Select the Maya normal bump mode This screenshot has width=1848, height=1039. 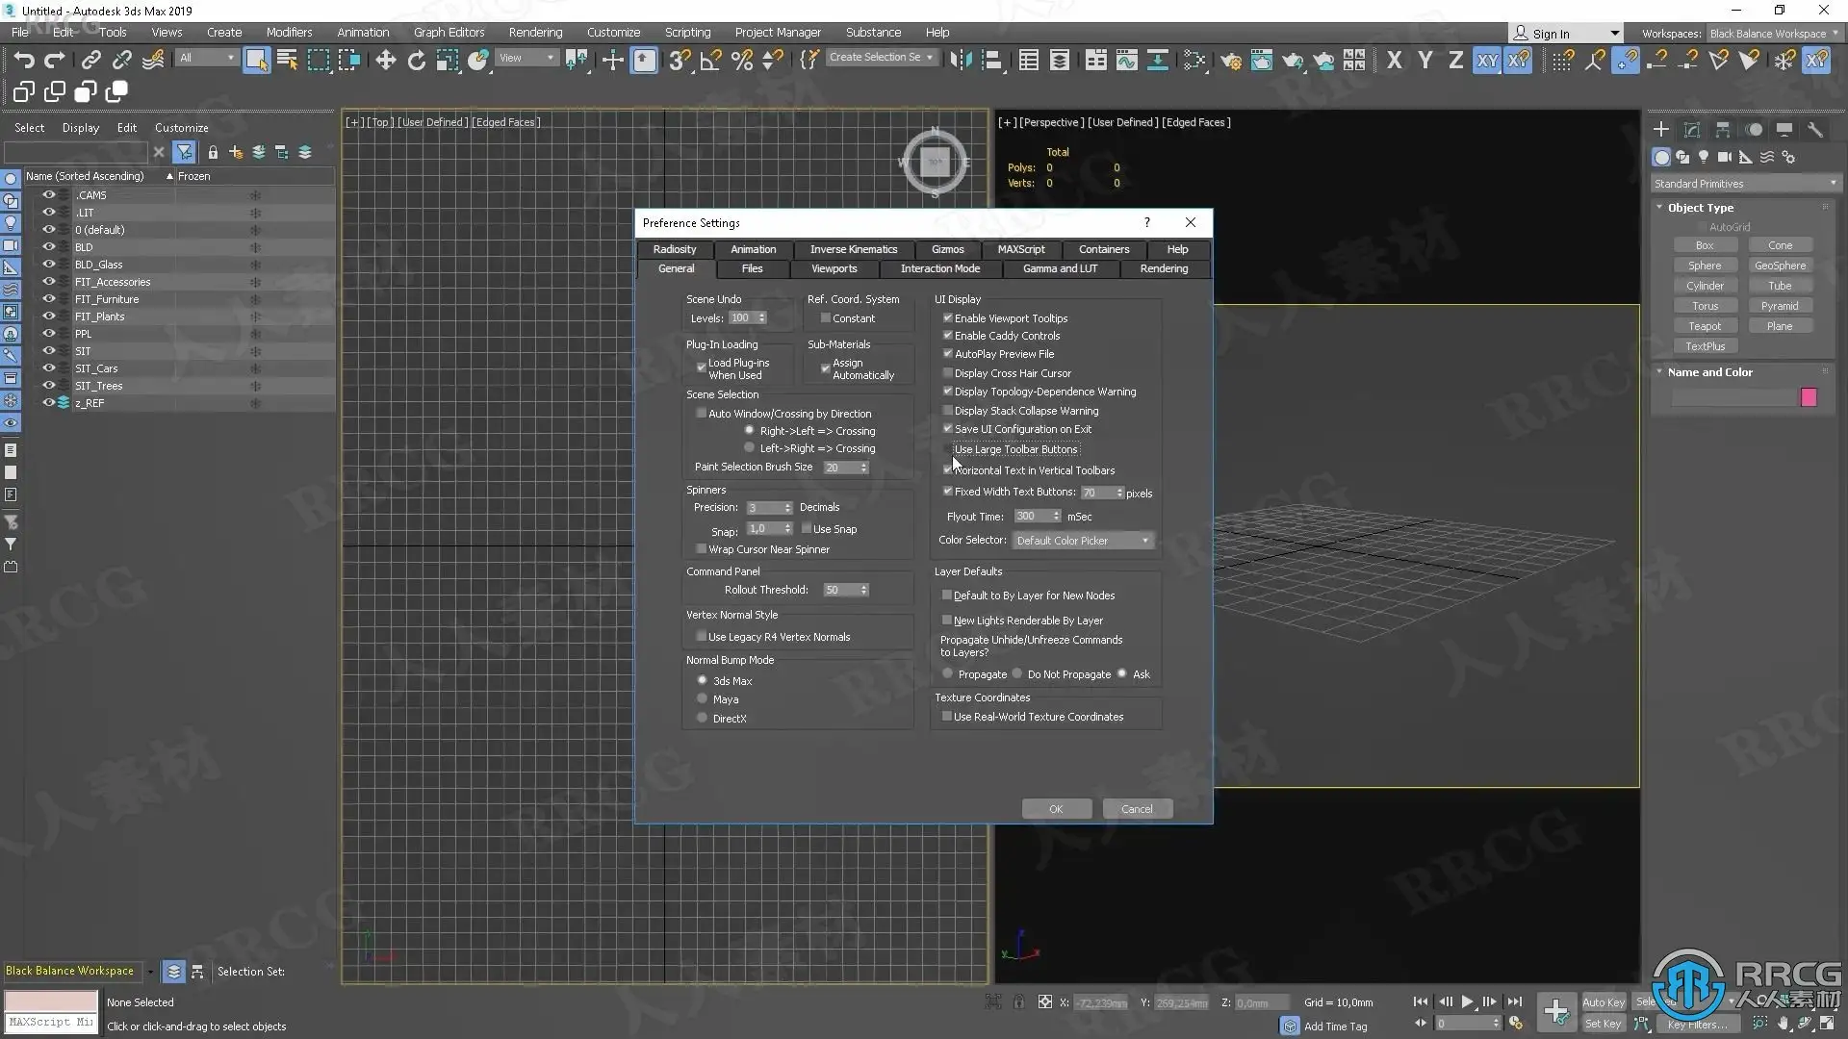702,699
